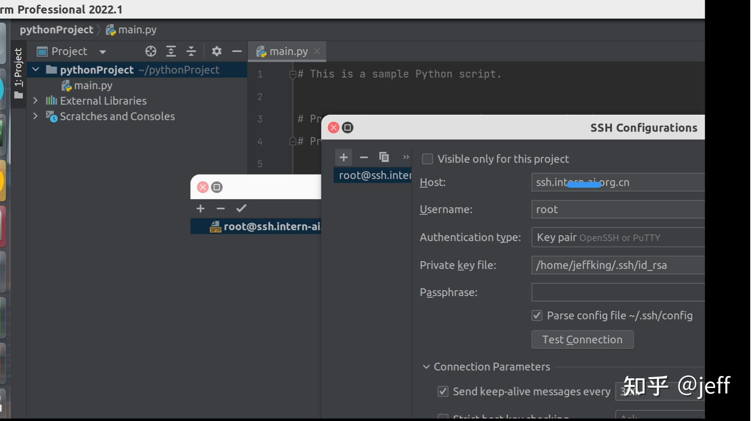Expand External Libraries tree node

click(35, 100)
